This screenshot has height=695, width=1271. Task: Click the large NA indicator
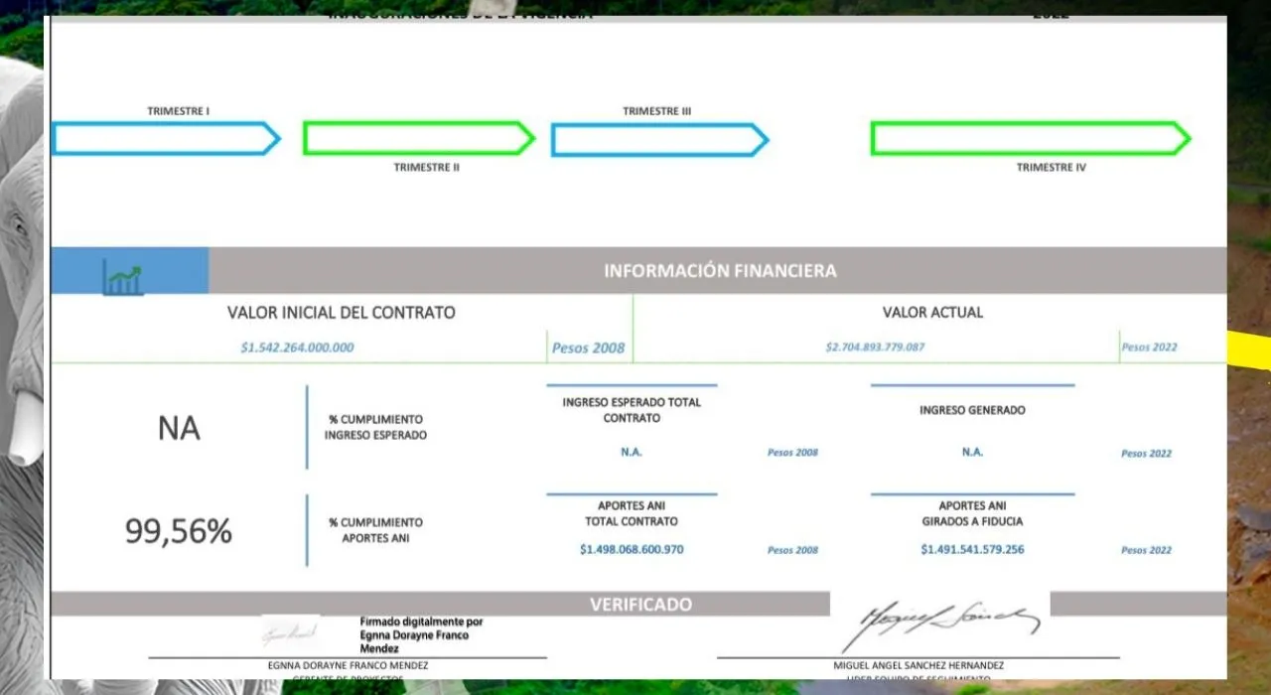179,429
